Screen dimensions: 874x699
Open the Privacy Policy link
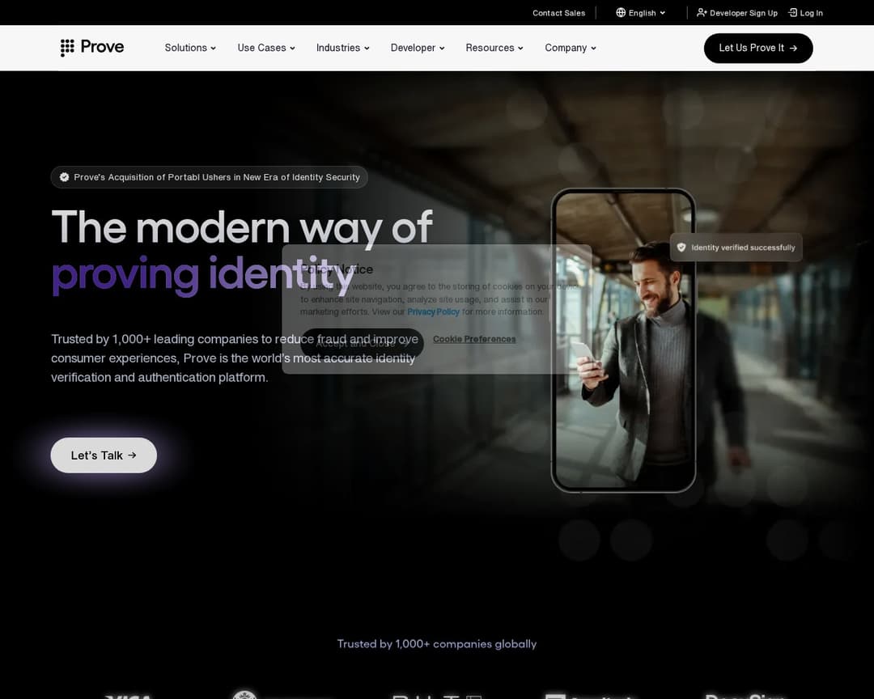tap(433, 311)
